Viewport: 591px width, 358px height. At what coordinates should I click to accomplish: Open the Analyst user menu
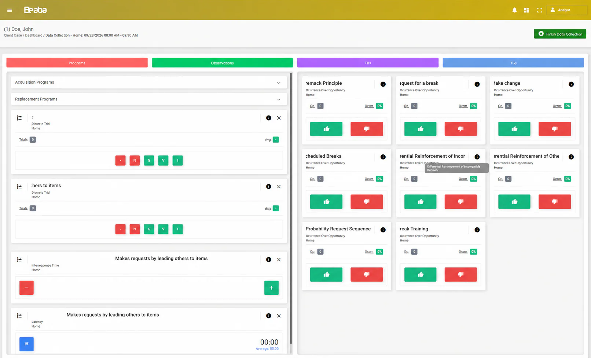[x=566, y=10]
